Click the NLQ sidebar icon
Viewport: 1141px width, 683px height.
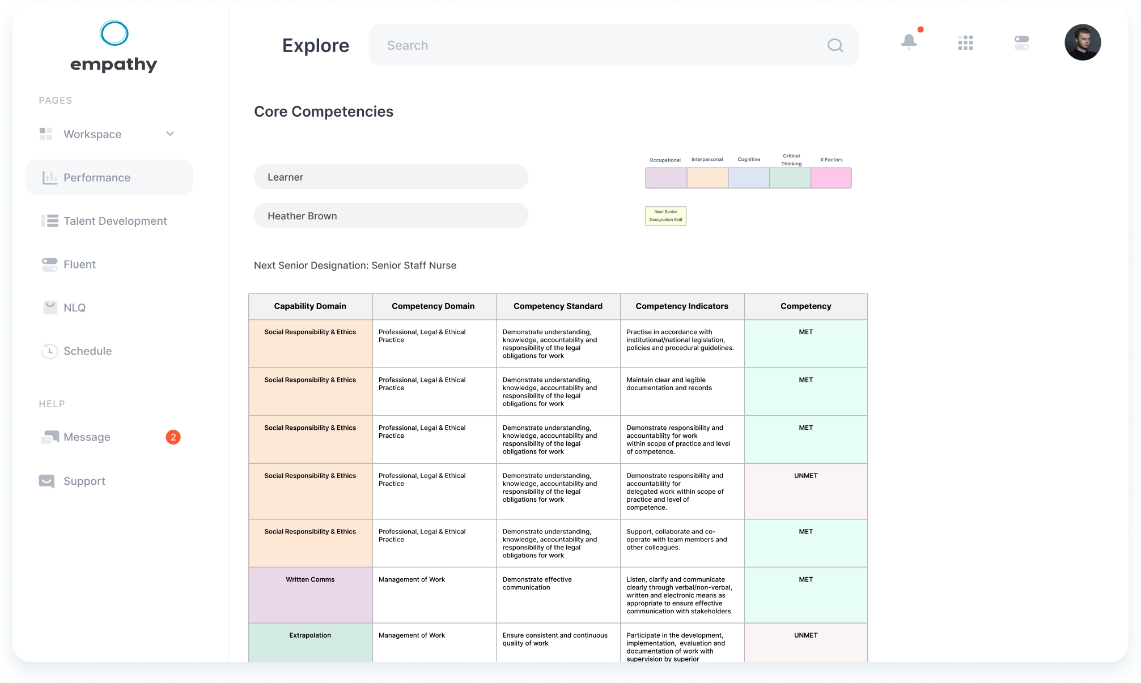coord(46,306)
